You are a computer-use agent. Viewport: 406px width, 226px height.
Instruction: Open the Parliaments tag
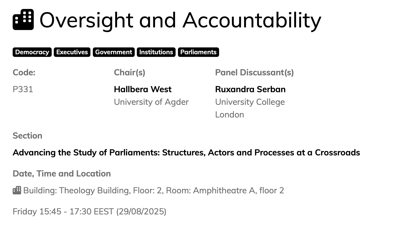click(198, 52)
